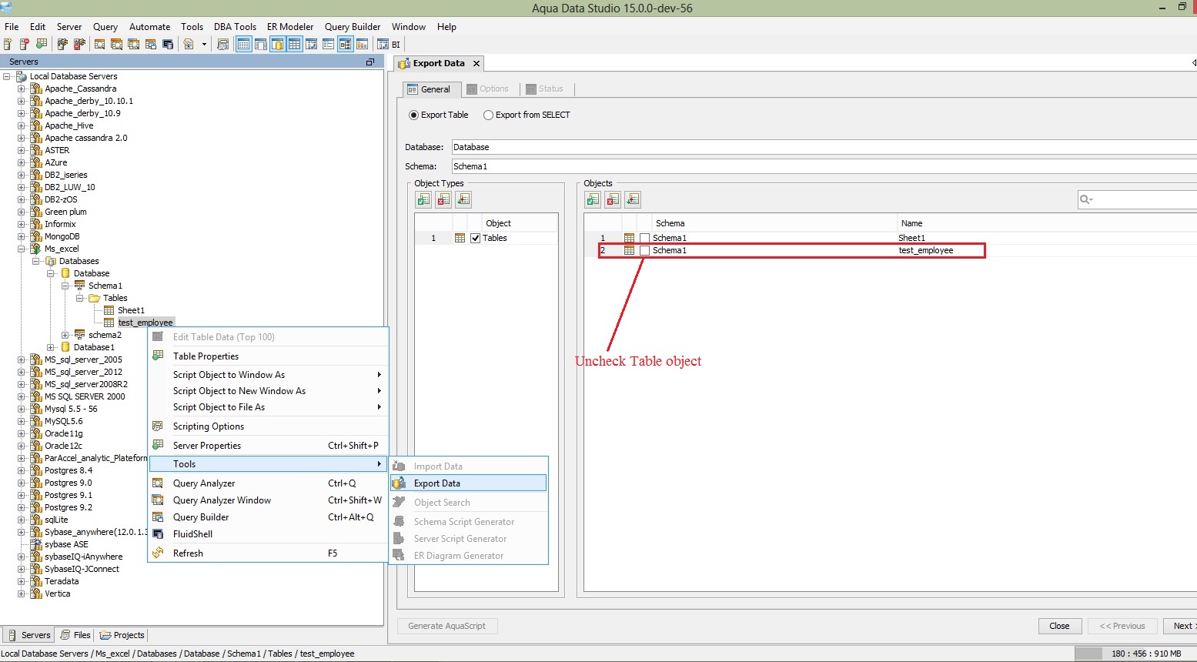Screen dimensions: 1197x662
Task: Click the Local Database Servers globe icon
Action: 22,76
